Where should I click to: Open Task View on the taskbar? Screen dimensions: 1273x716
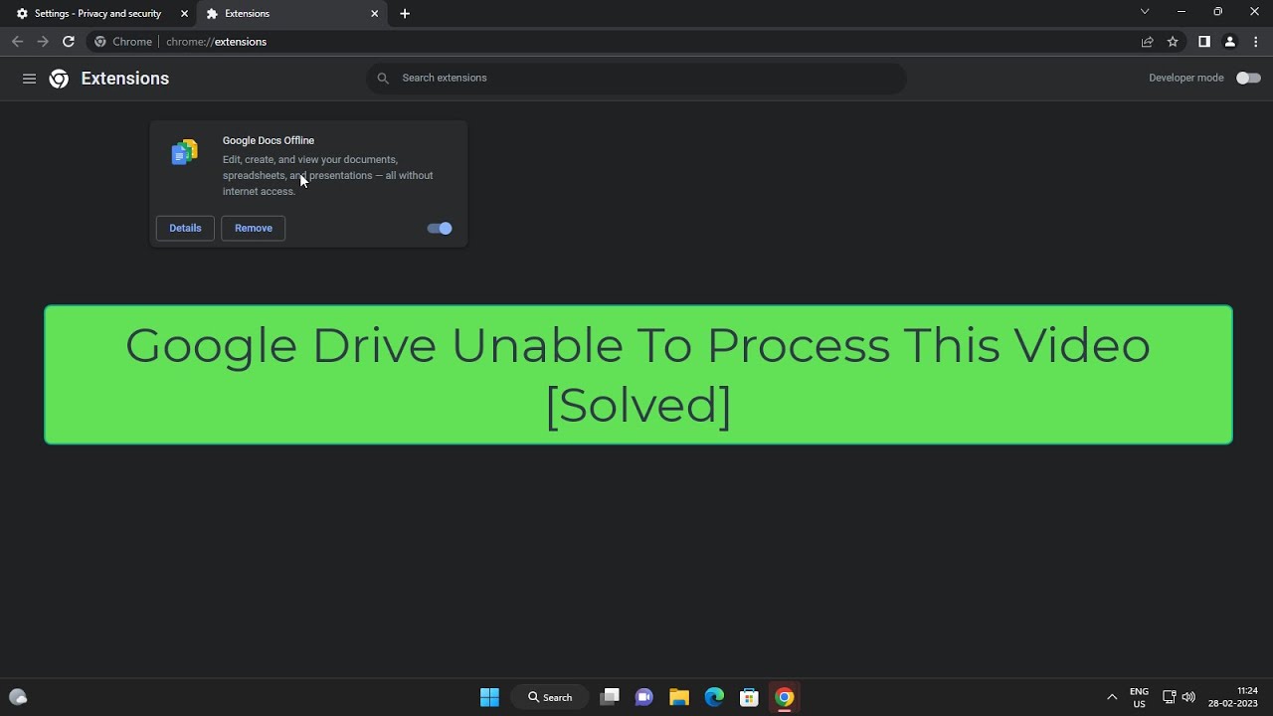(610, 697)
